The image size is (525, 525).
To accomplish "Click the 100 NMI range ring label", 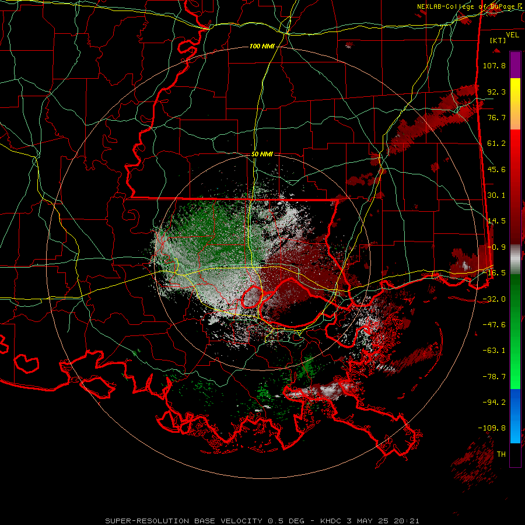I will click(x=262, y=46).
